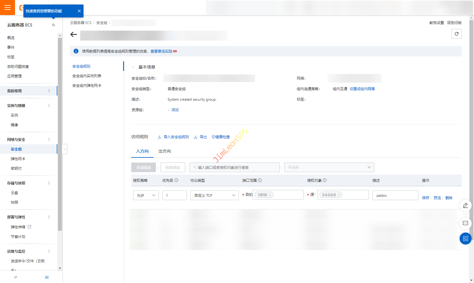Screen dimensions: 474x283
Task: Click the 设置成组内隔离 link
Action: 362,89
